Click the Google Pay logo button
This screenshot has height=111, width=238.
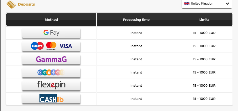tap(51, 33)
